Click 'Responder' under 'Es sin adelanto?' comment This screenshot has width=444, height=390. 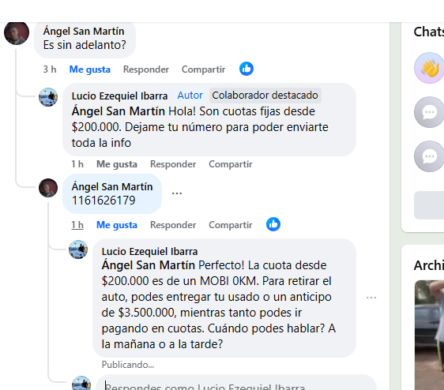pos(146,69)
